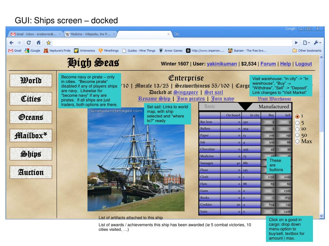Switch to the Basic goods tab
Image resolution: width=329 pixels, height=246 pixels.
point(210,106)
